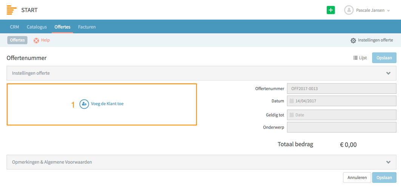
Task: Click the add customer person icon
Action: [x=84, y=104]
